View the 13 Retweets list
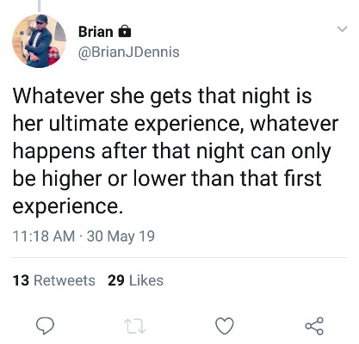 point(54,280)
